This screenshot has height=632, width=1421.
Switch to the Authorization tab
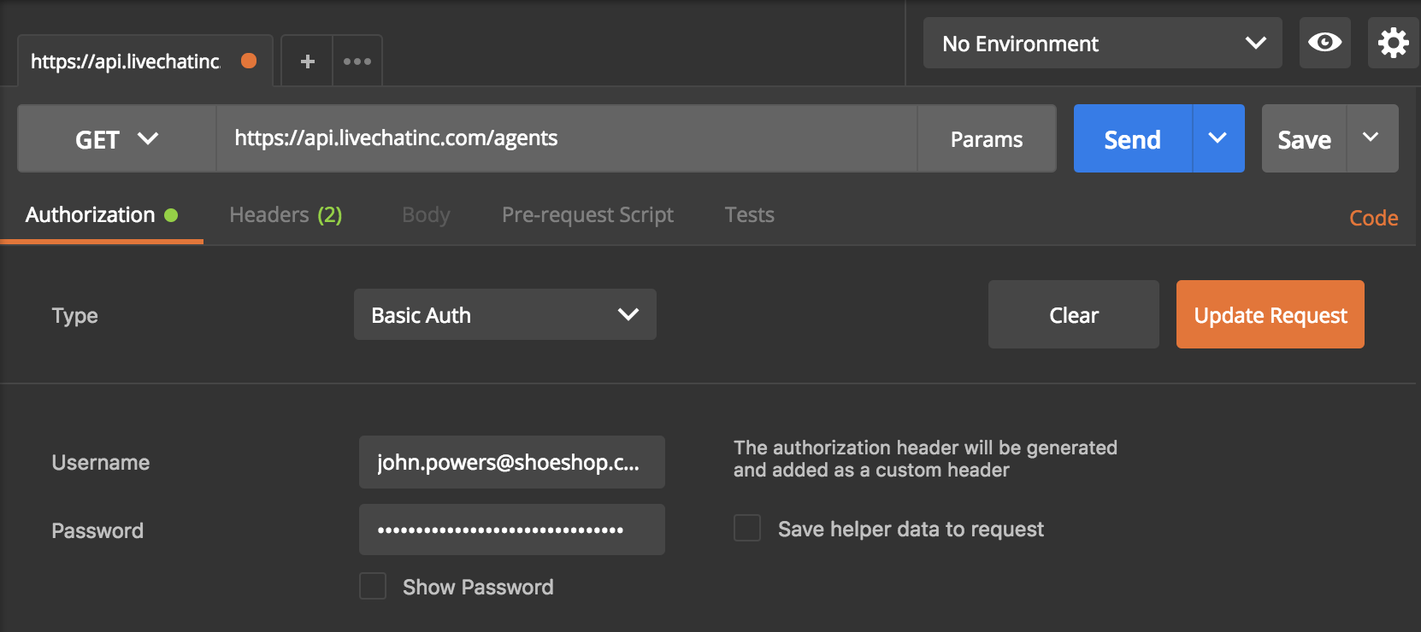[x=101, y=215]
